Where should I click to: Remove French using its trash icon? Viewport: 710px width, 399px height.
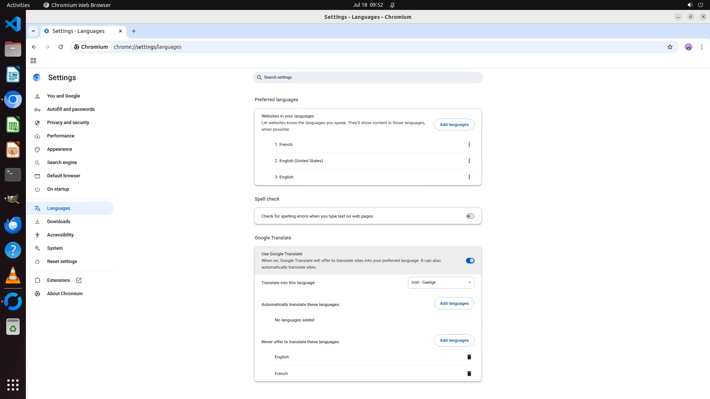click(x=469, y=374)
